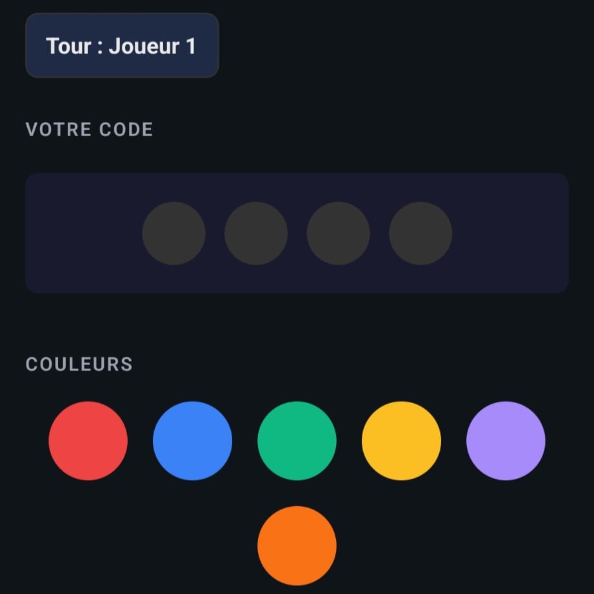
Task: Tap the yellow color circle
Action: click(x=401, y=441)
